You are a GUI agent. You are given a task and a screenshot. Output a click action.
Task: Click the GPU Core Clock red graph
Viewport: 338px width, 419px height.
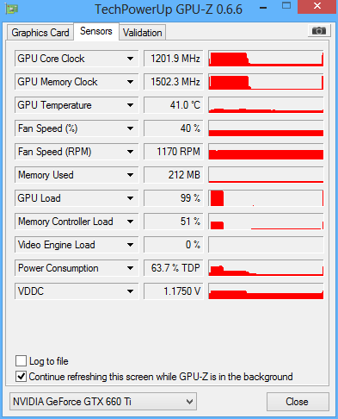click(266, 59)
